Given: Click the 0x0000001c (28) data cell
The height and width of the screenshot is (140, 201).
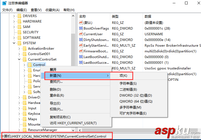Looking at the screenshot, I should coord(157,28).
